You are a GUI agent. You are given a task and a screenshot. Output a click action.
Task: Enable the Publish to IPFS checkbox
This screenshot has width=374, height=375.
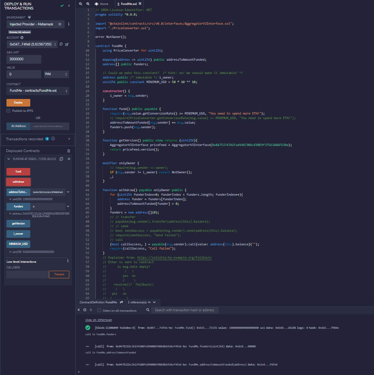pyautogui.click(x=8, y=111)
